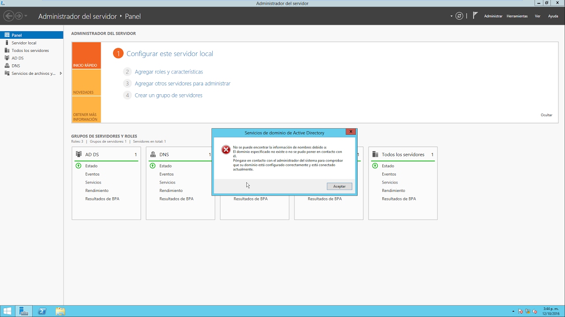Viewport: 565px width, 317px height.
Task: Click Todos los servidores tile header icon
Action: tap(375, 154)
